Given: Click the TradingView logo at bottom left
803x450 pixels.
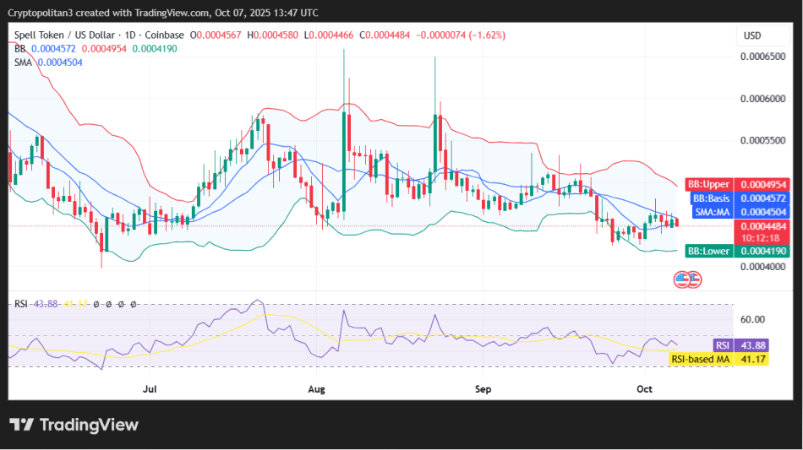Looking at the screenshot, I should [74, 425].
